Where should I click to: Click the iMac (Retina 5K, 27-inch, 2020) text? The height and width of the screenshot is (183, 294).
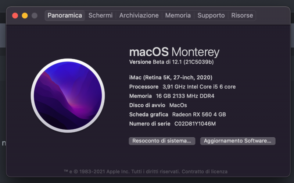coord(171,77)
